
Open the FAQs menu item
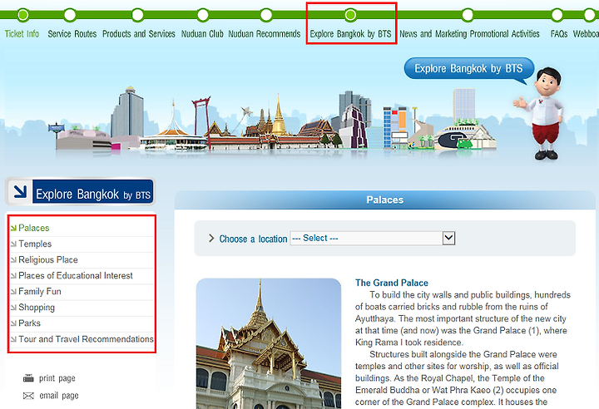point(559,33)
